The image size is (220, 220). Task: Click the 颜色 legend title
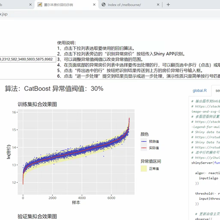coord(144,134)
